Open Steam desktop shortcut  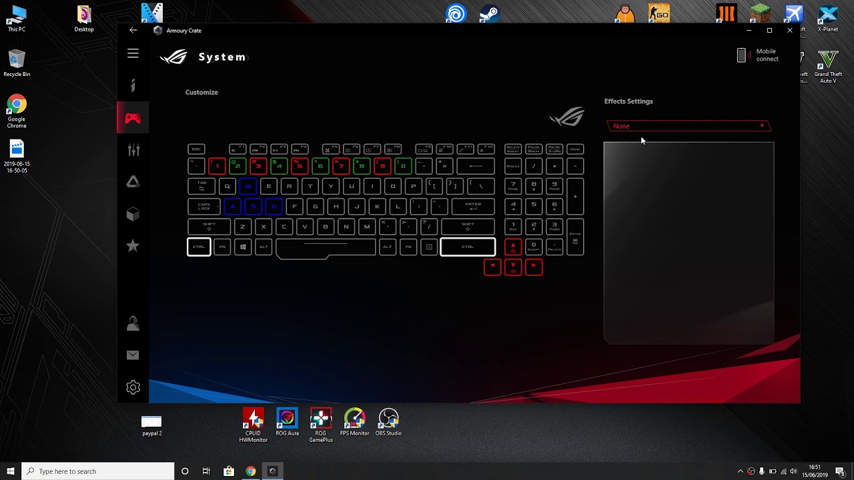[489, 14]
